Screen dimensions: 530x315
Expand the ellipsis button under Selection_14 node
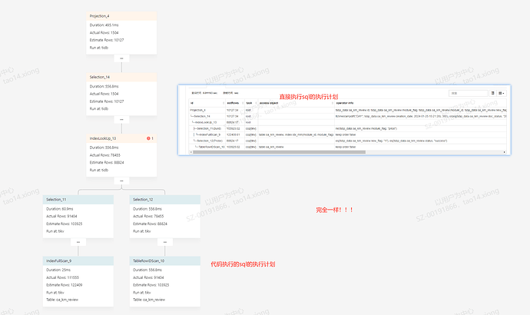[121, 120]
